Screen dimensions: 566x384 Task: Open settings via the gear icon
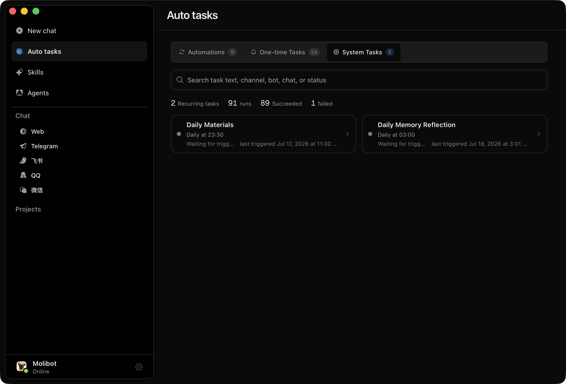point(139,367)
